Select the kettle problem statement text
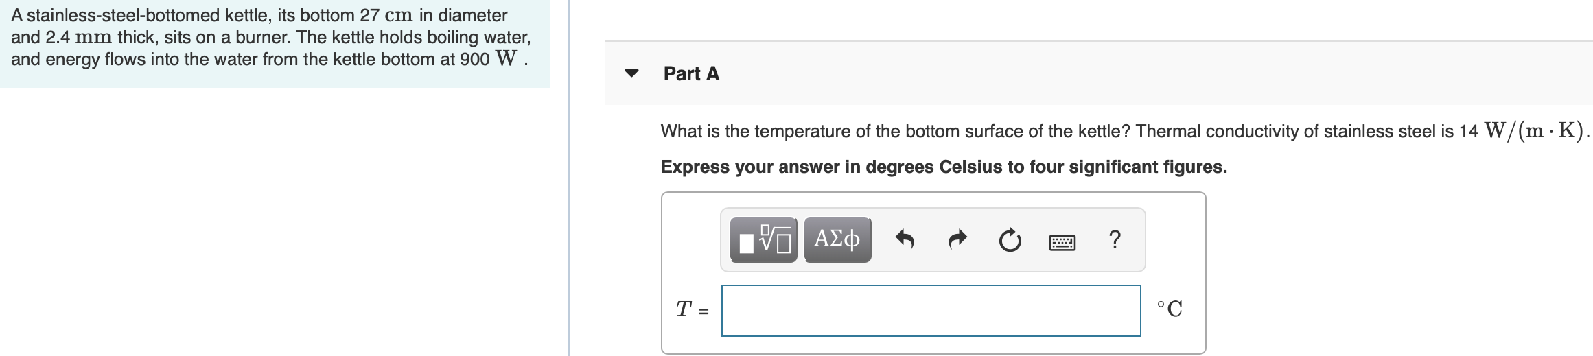1593x356 pixels. click(271, 37)
